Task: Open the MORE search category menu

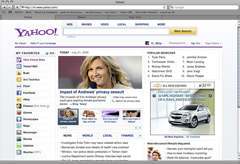Action: pos(161,24)
